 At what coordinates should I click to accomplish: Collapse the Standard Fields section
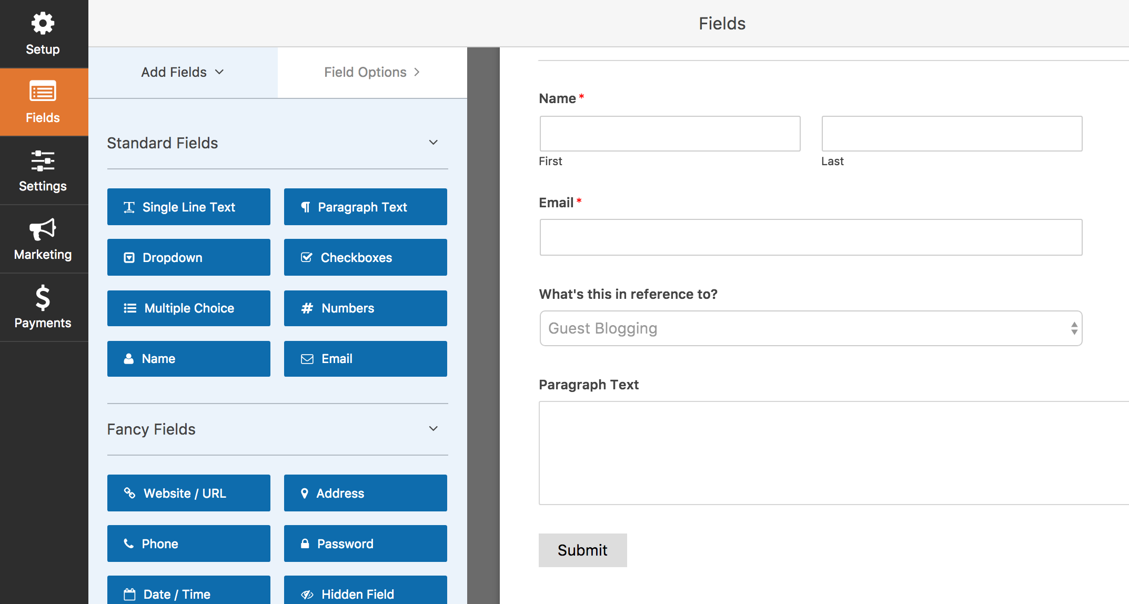coord(432,142)
